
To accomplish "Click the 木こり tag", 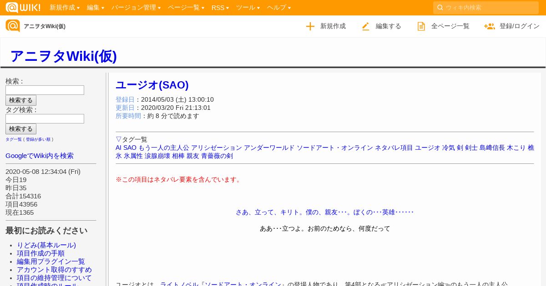I will (x=516, y=148).
